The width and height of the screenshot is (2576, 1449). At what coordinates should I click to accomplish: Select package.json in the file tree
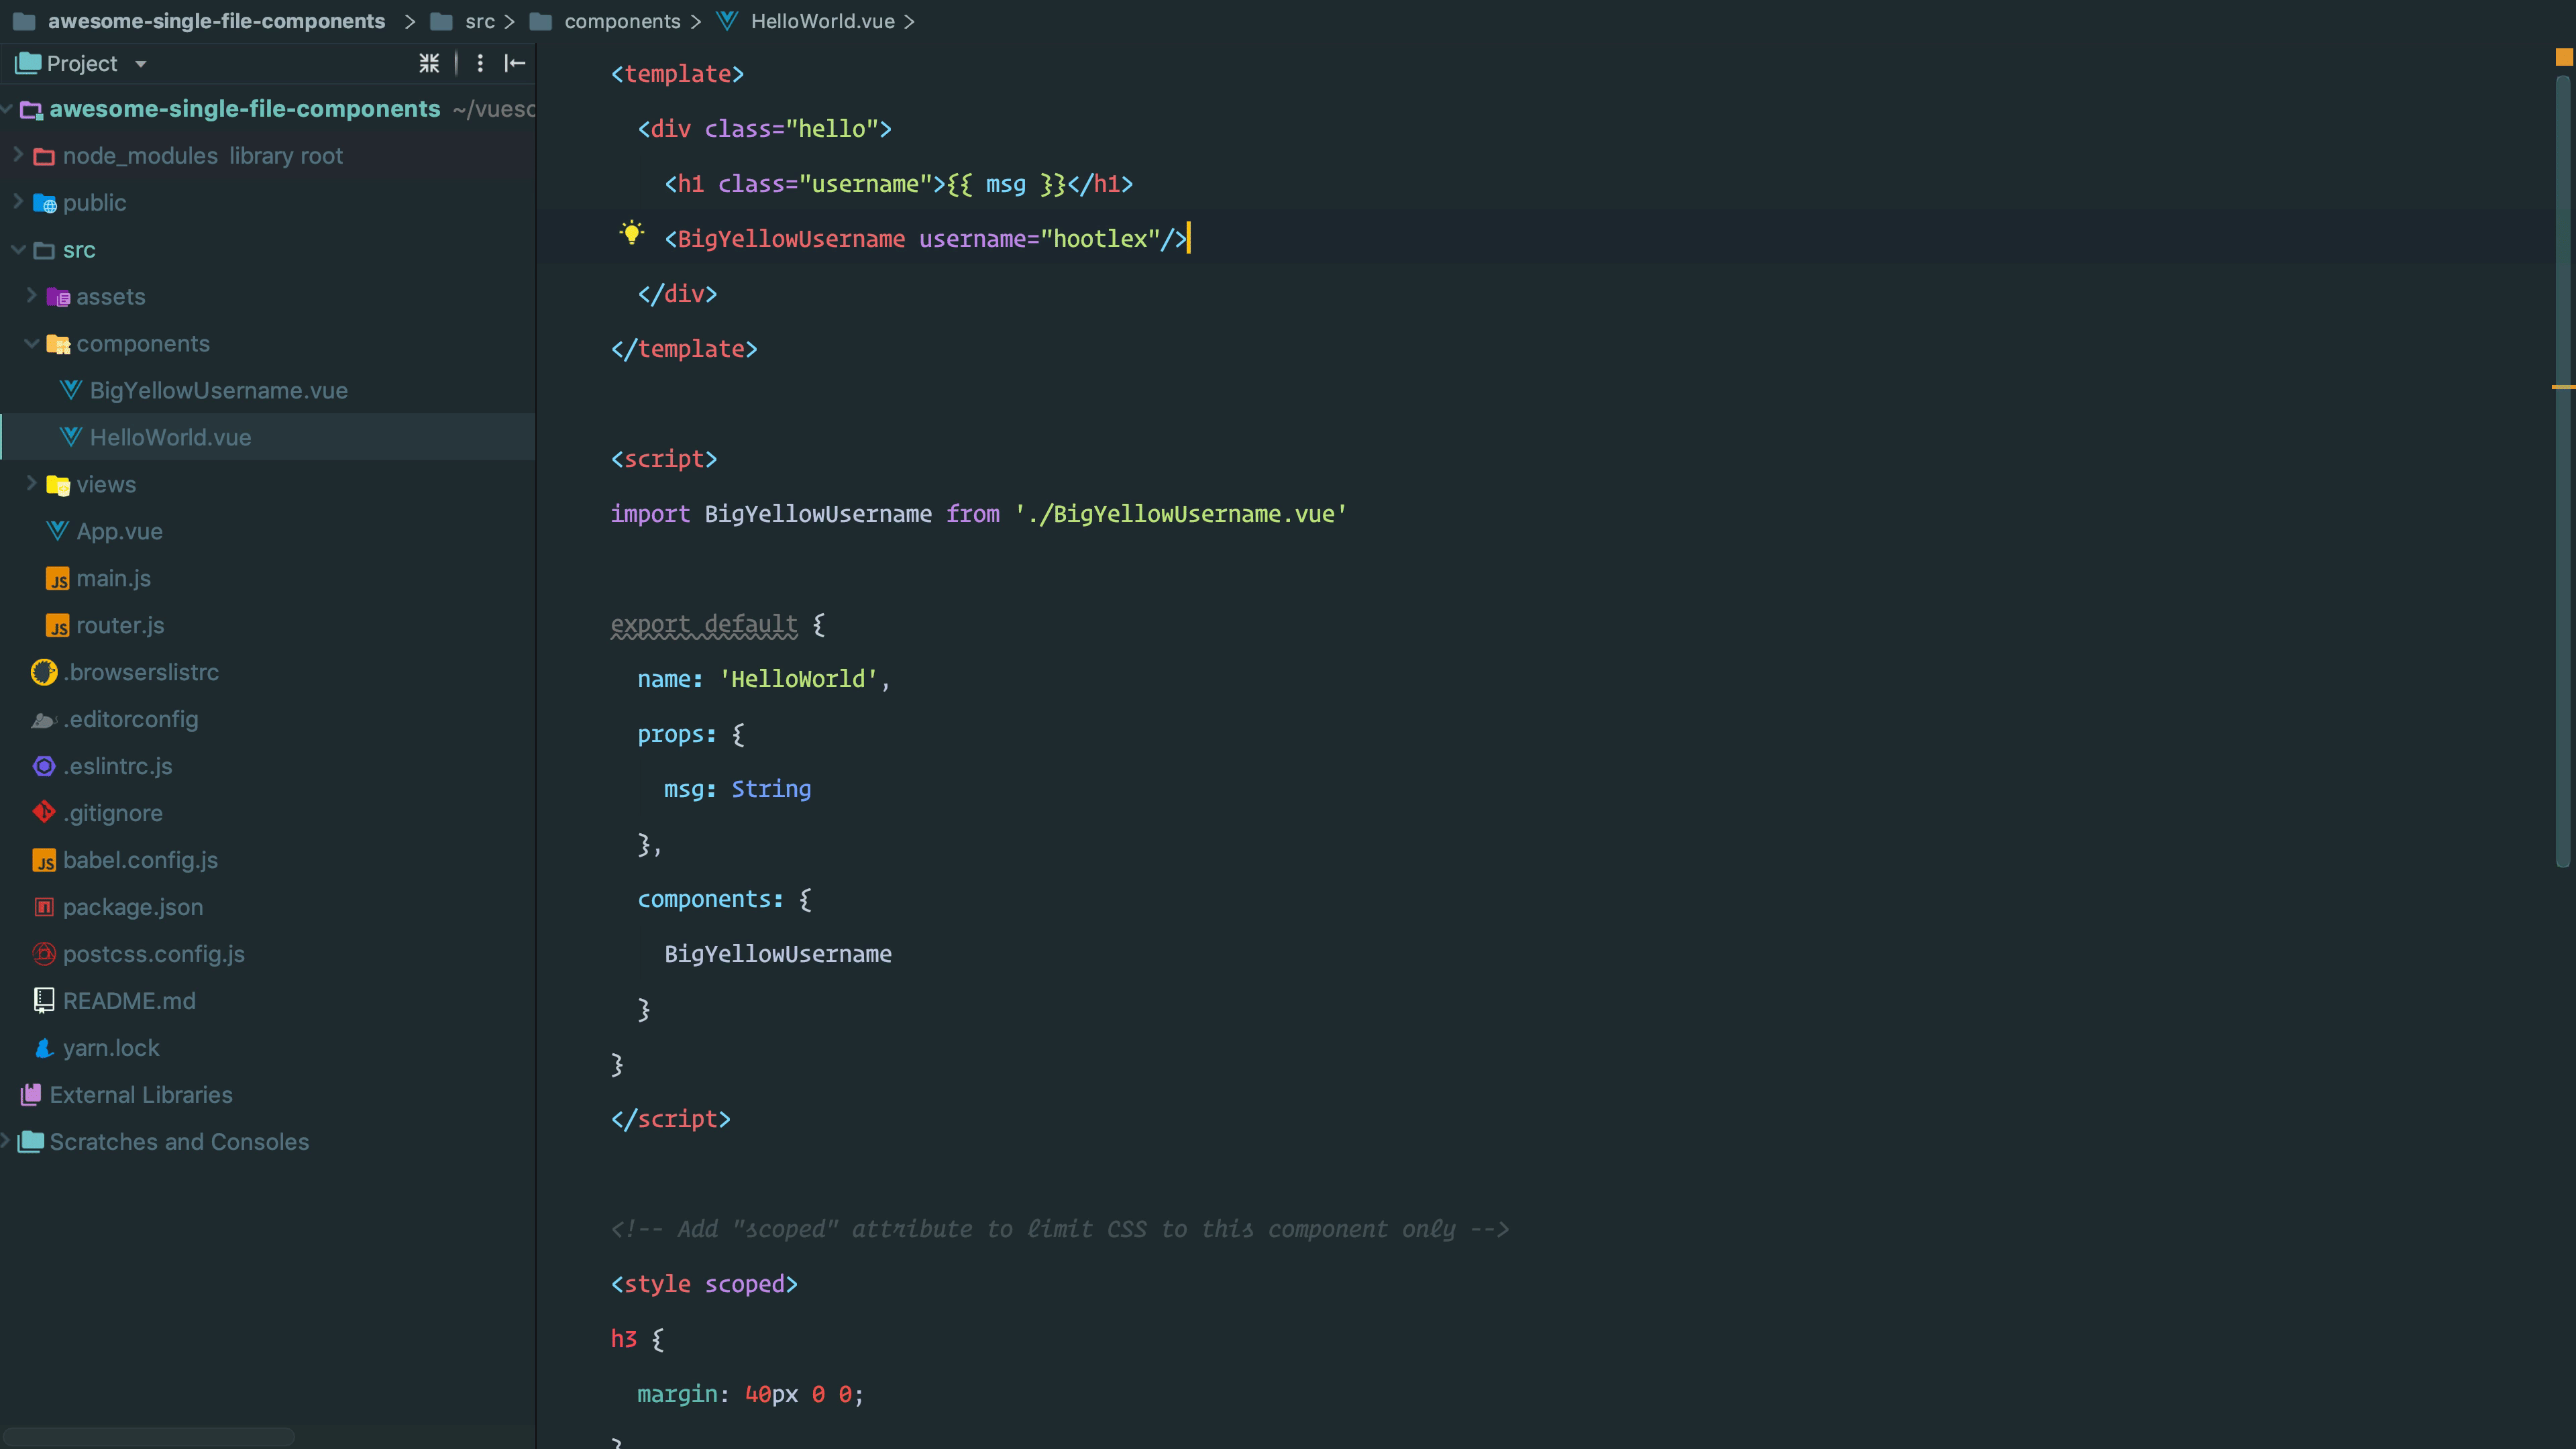[132, 908]
